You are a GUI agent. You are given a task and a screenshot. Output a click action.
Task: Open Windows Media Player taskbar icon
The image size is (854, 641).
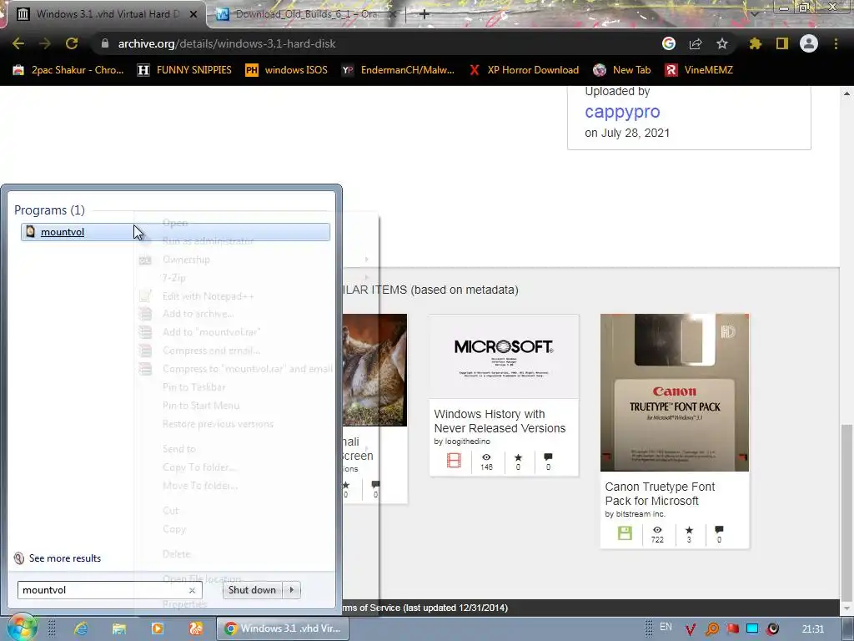tap(158, 628)
